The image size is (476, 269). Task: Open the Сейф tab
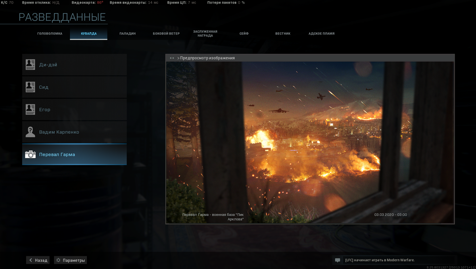[244, 34]
